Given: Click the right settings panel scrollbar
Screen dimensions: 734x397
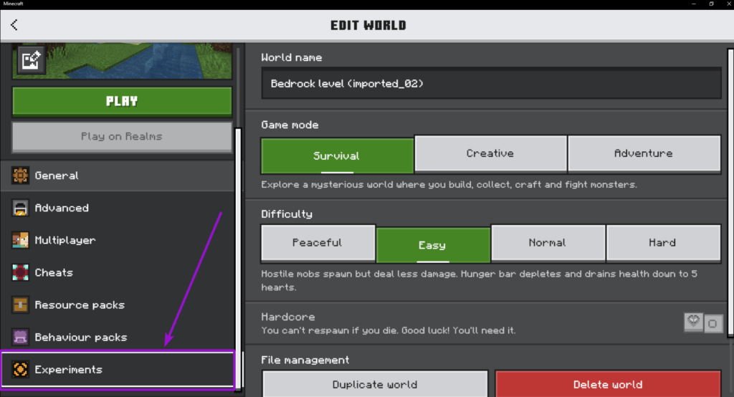Looking at the screenshot, I should pos(730,192).
